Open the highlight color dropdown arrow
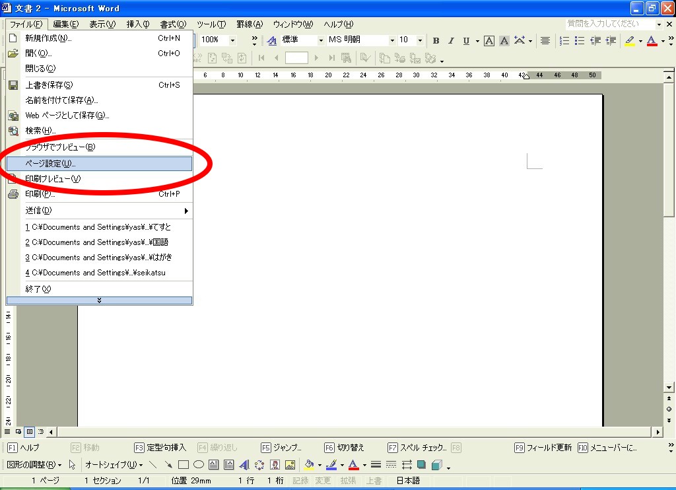The height and width of the screenshot is (490, 676). [640, 41]
